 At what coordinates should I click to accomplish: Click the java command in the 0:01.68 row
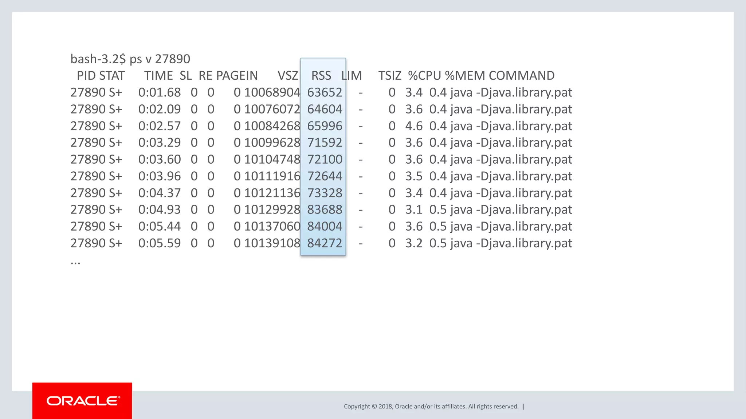click(511, 93)
